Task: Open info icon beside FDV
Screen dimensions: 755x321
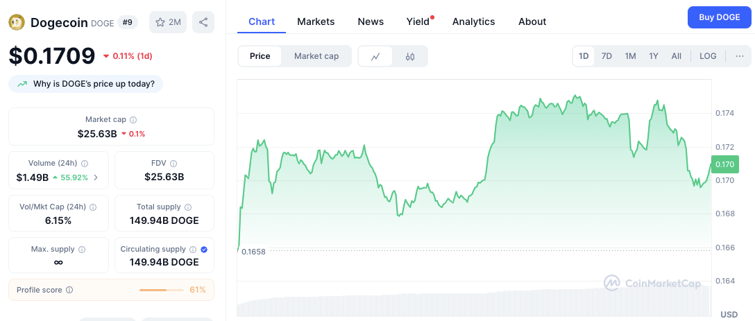Action: pyautogui.click(x=173, y=163)
